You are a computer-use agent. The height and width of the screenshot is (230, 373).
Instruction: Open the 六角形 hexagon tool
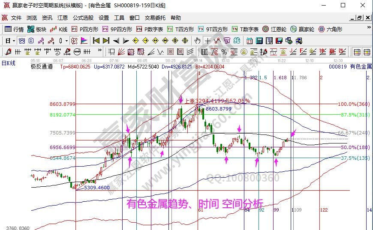click(330, 30)
